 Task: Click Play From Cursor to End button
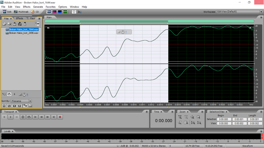pyautogui.click(x=23, y=117)
